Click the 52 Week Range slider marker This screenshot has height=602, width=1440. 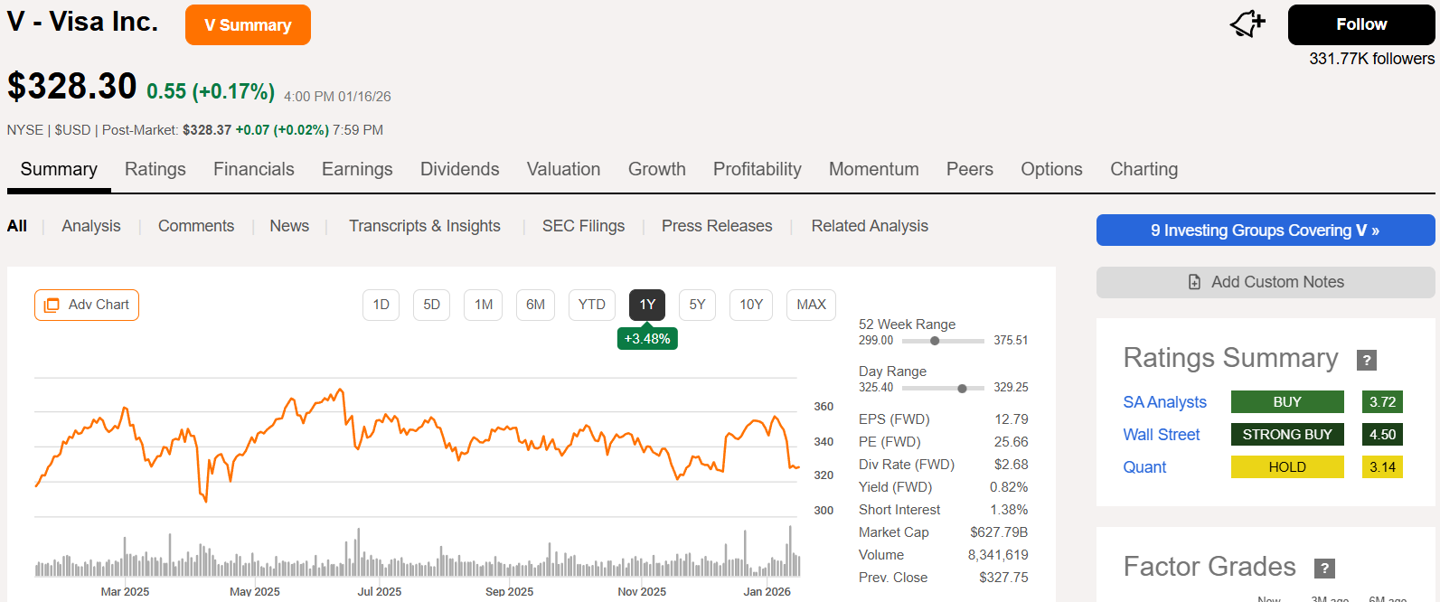pyautogui.click(x=935, y=341)
